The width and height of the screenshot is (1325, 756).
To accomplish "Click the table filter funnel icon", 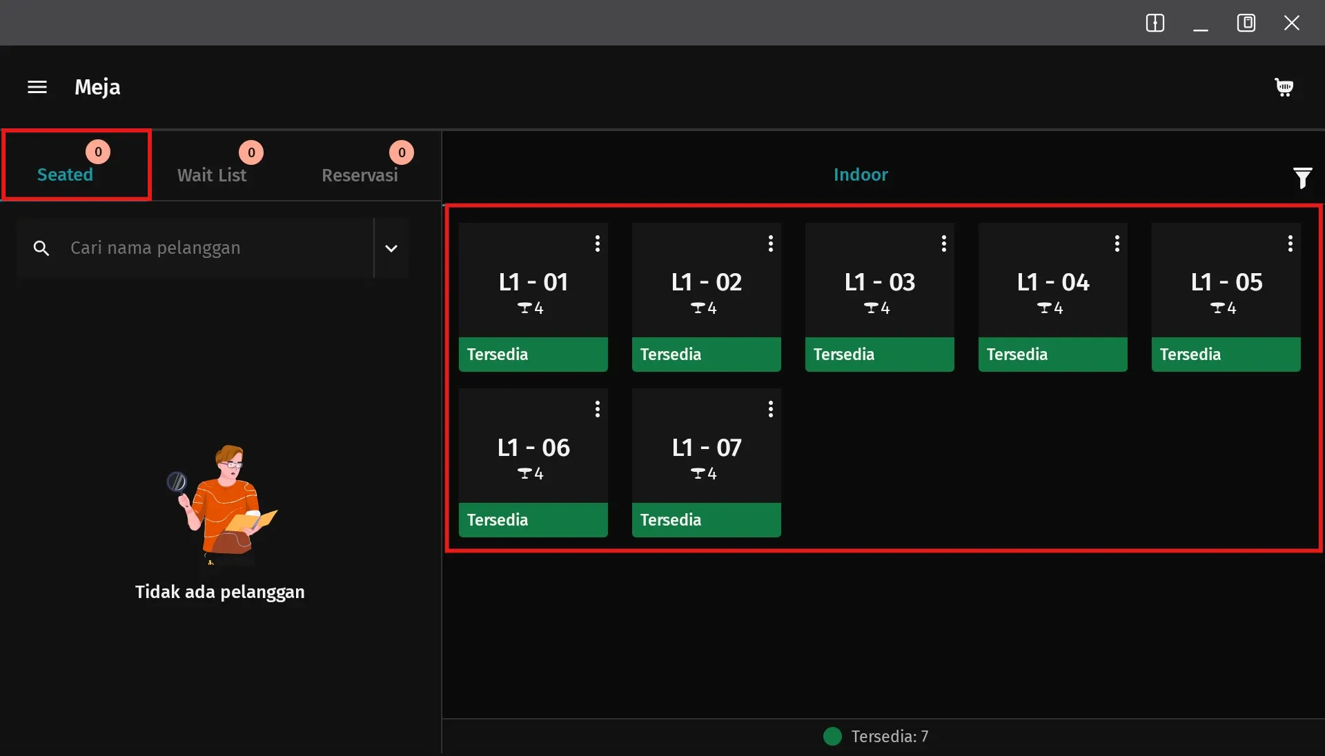I will point(1302,178).
